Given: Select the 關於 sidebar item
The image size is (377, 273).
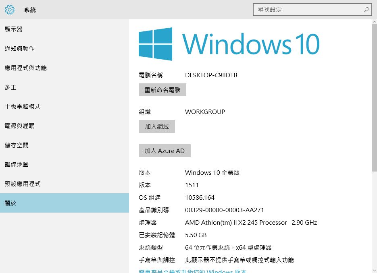Looking at the screenshot, I should (x=65, y=203).
